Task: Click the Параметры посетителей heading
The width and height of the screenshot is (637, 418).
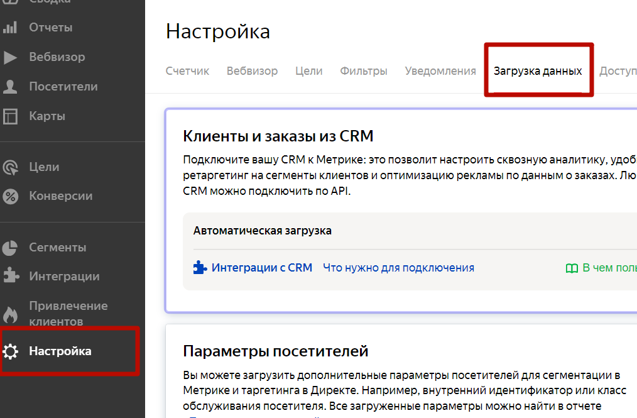Action: point(275,351)
